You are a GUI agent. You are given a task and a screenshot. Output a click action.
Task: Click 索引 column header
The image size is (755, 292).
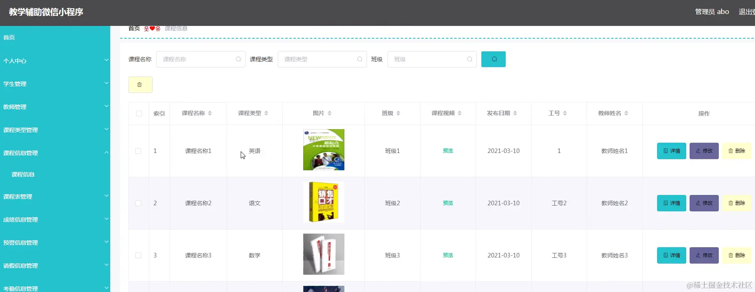(x=159, y=114)
